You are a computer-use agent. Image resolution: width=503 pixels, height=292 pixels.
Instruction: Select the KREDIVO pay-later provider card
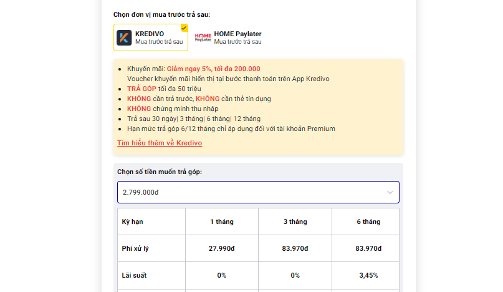[150, 37]
